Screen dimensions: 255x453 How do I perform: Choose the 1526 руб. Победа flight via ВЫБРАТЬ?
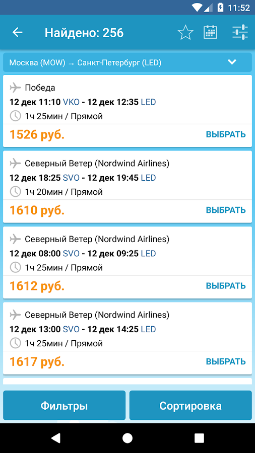[x=226, y=134]
